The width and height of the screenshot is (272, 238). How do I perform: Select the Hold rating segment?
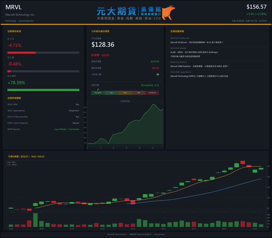[125, 93]
